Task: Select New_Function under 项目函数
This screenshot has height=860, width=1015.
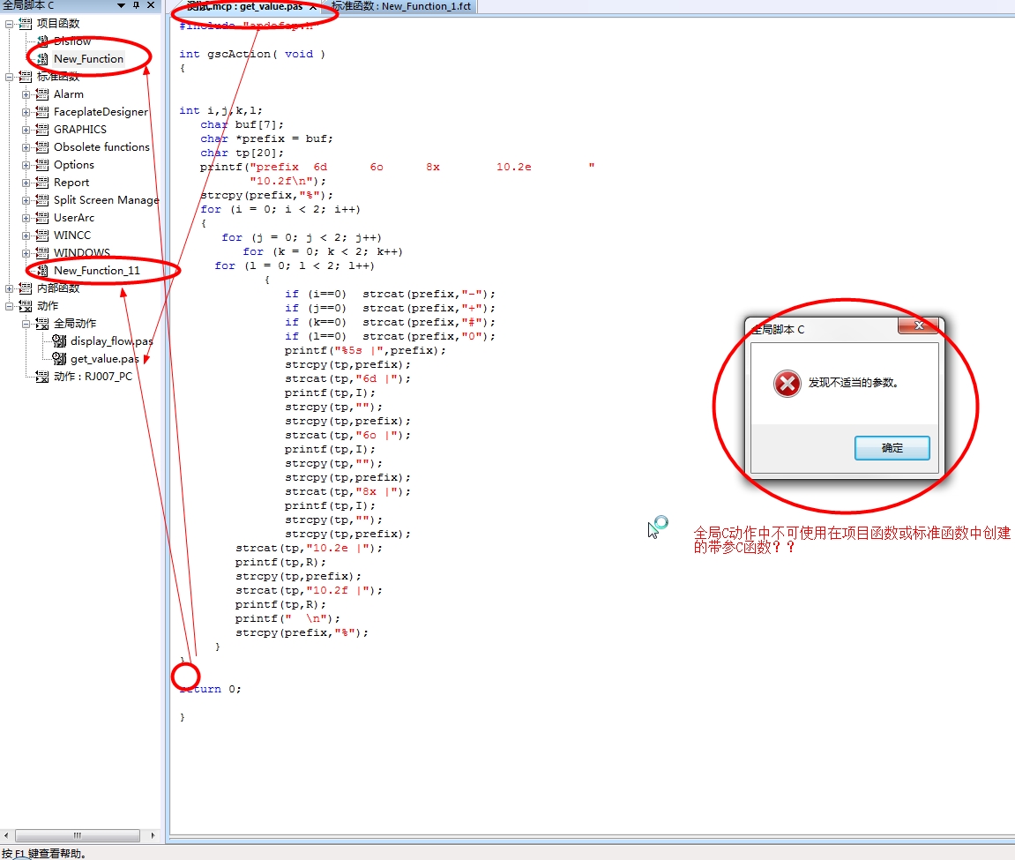Action: click(88, 59)
